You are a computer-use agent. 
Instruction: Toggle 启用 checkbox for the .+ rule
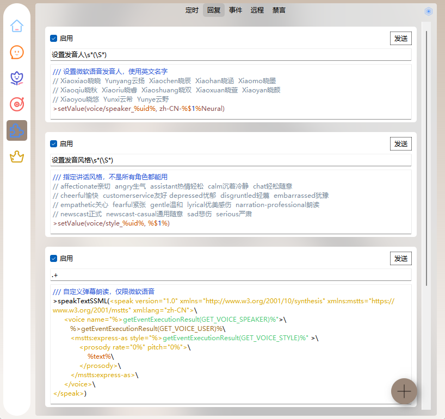tap(54, 258)
